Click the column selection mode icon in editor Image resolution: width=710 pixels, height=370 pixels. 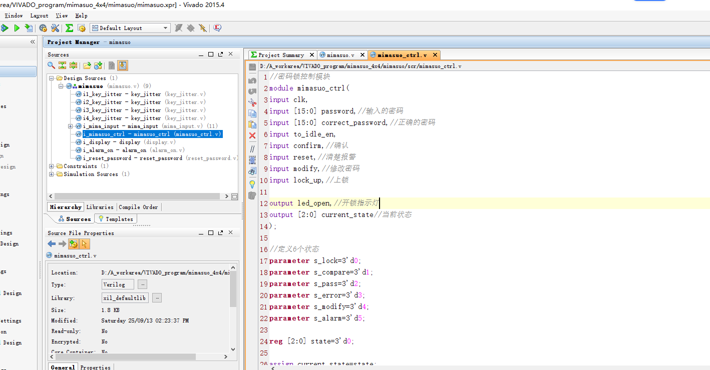coord(252,160)
